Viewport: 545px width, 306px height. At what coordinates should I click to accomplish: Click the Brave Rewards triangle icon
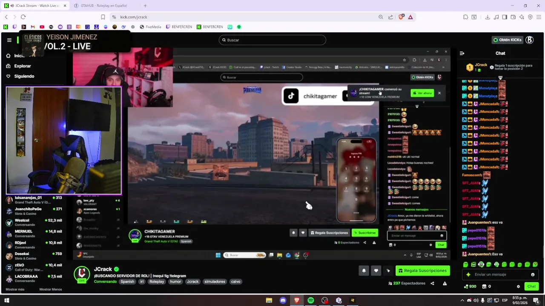[x=410, y=17]
